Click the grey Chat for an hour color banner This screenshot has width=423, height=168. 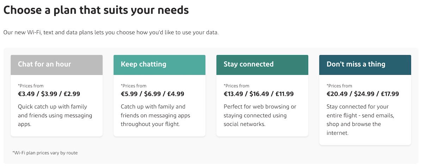tap(57, 65)
